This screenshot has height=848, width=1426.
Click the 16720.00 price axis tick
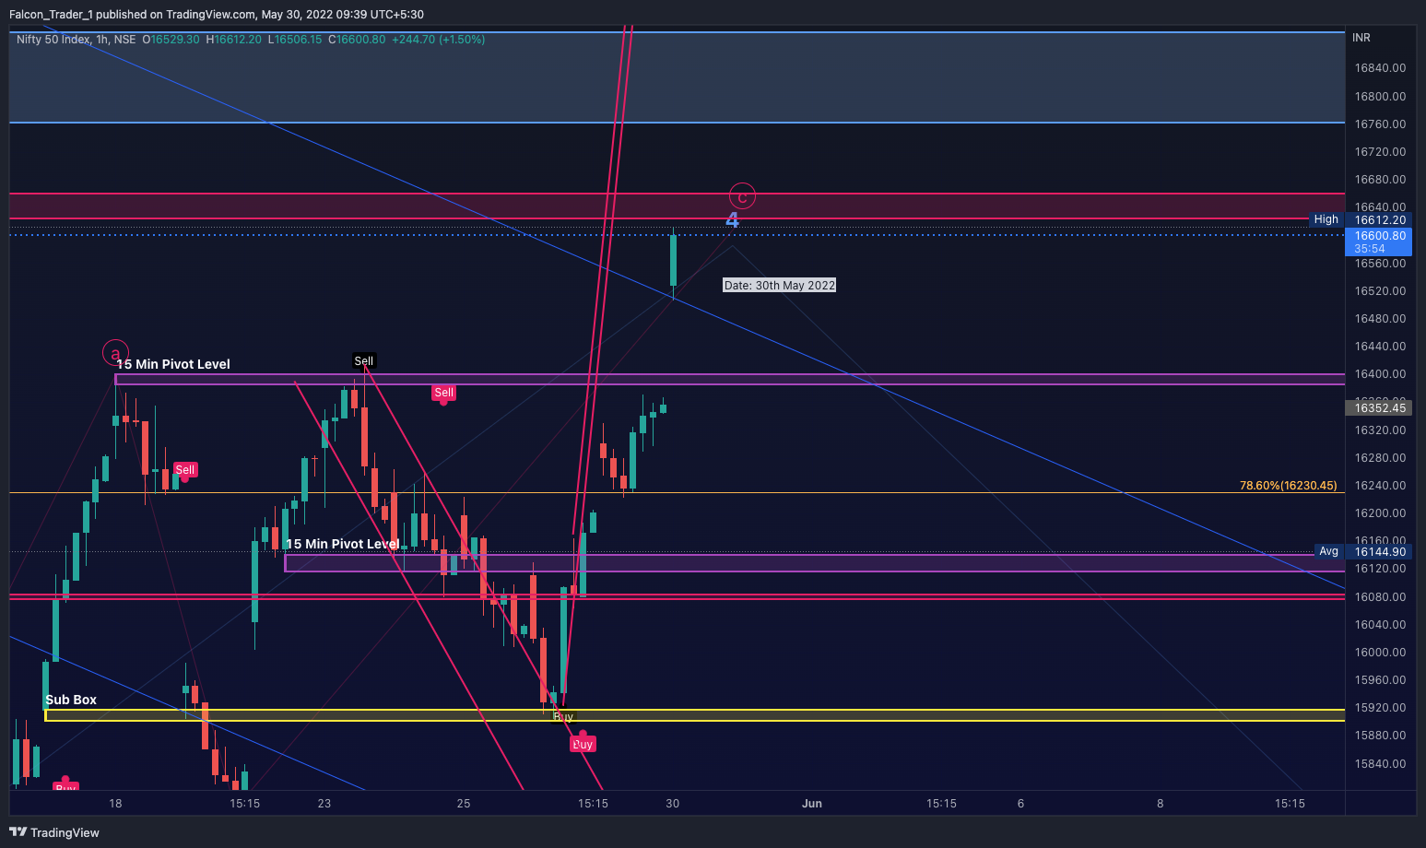click(x=1380, y=151)
